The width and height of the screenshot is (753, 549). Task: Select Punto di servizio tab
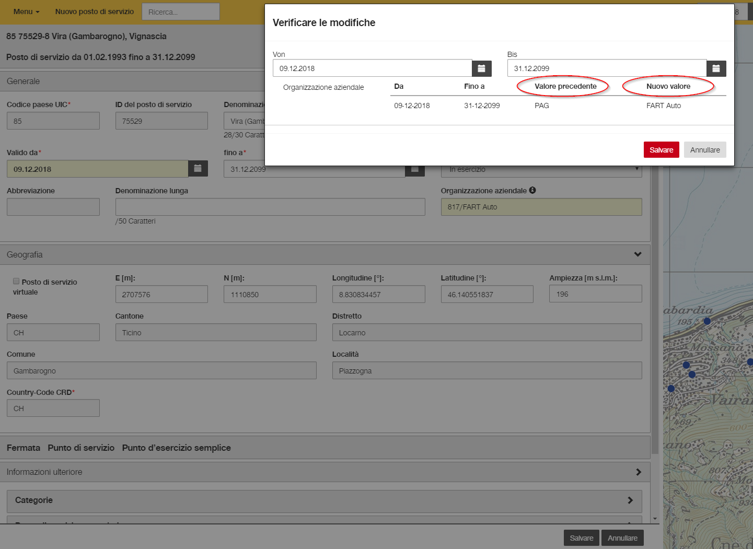tap(81, 448)
